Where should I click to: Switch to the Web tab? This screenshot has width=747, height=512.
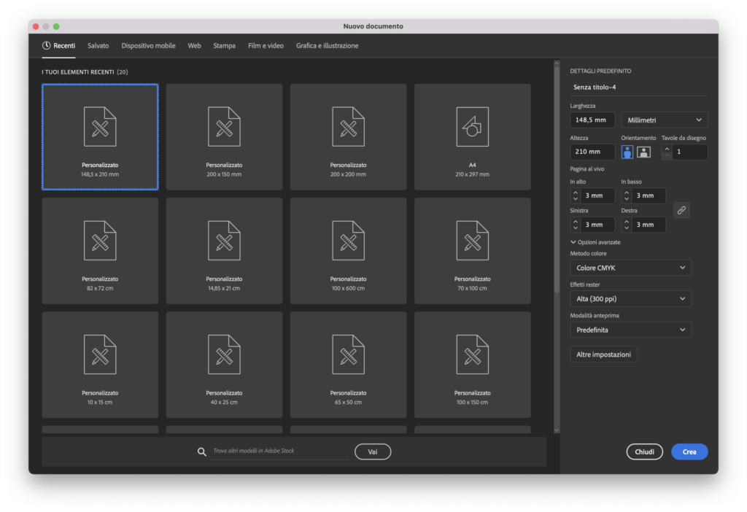click(194, 46)
